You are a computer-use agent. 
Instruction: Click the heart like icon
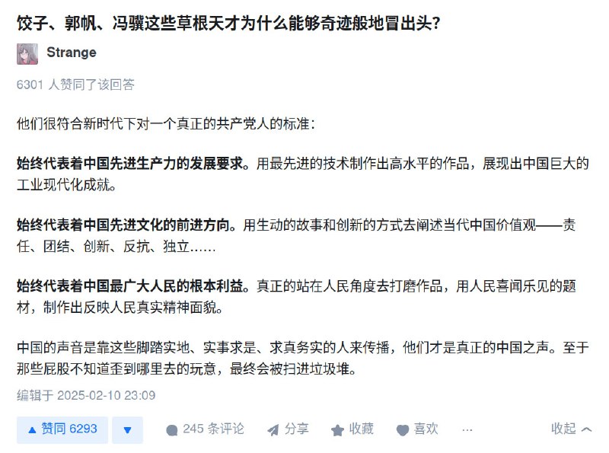point(403,430)
